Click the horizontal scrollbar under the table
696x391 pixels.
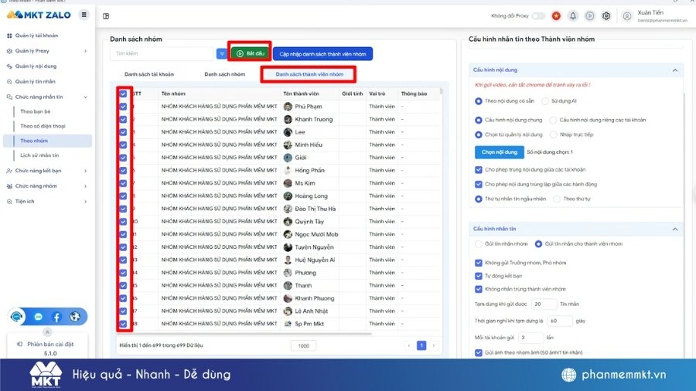click(x=244, y=333)
